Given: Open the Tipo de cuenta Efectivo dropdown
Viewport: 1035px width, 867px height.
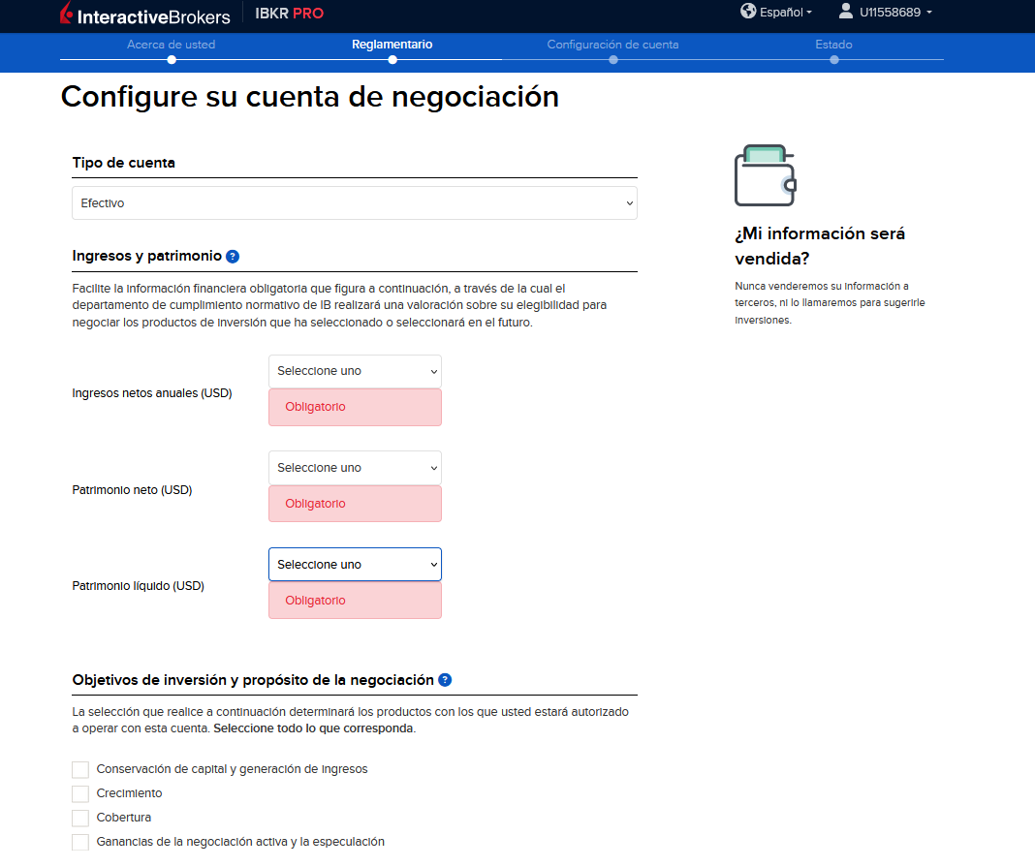Looking at the screenshot, I should click(354, 202).
